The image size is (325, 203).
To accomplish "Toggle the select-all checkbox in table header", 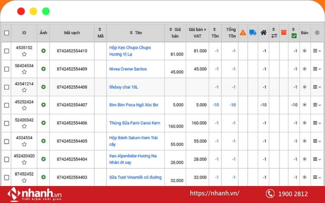I will (x=6, y=33).
